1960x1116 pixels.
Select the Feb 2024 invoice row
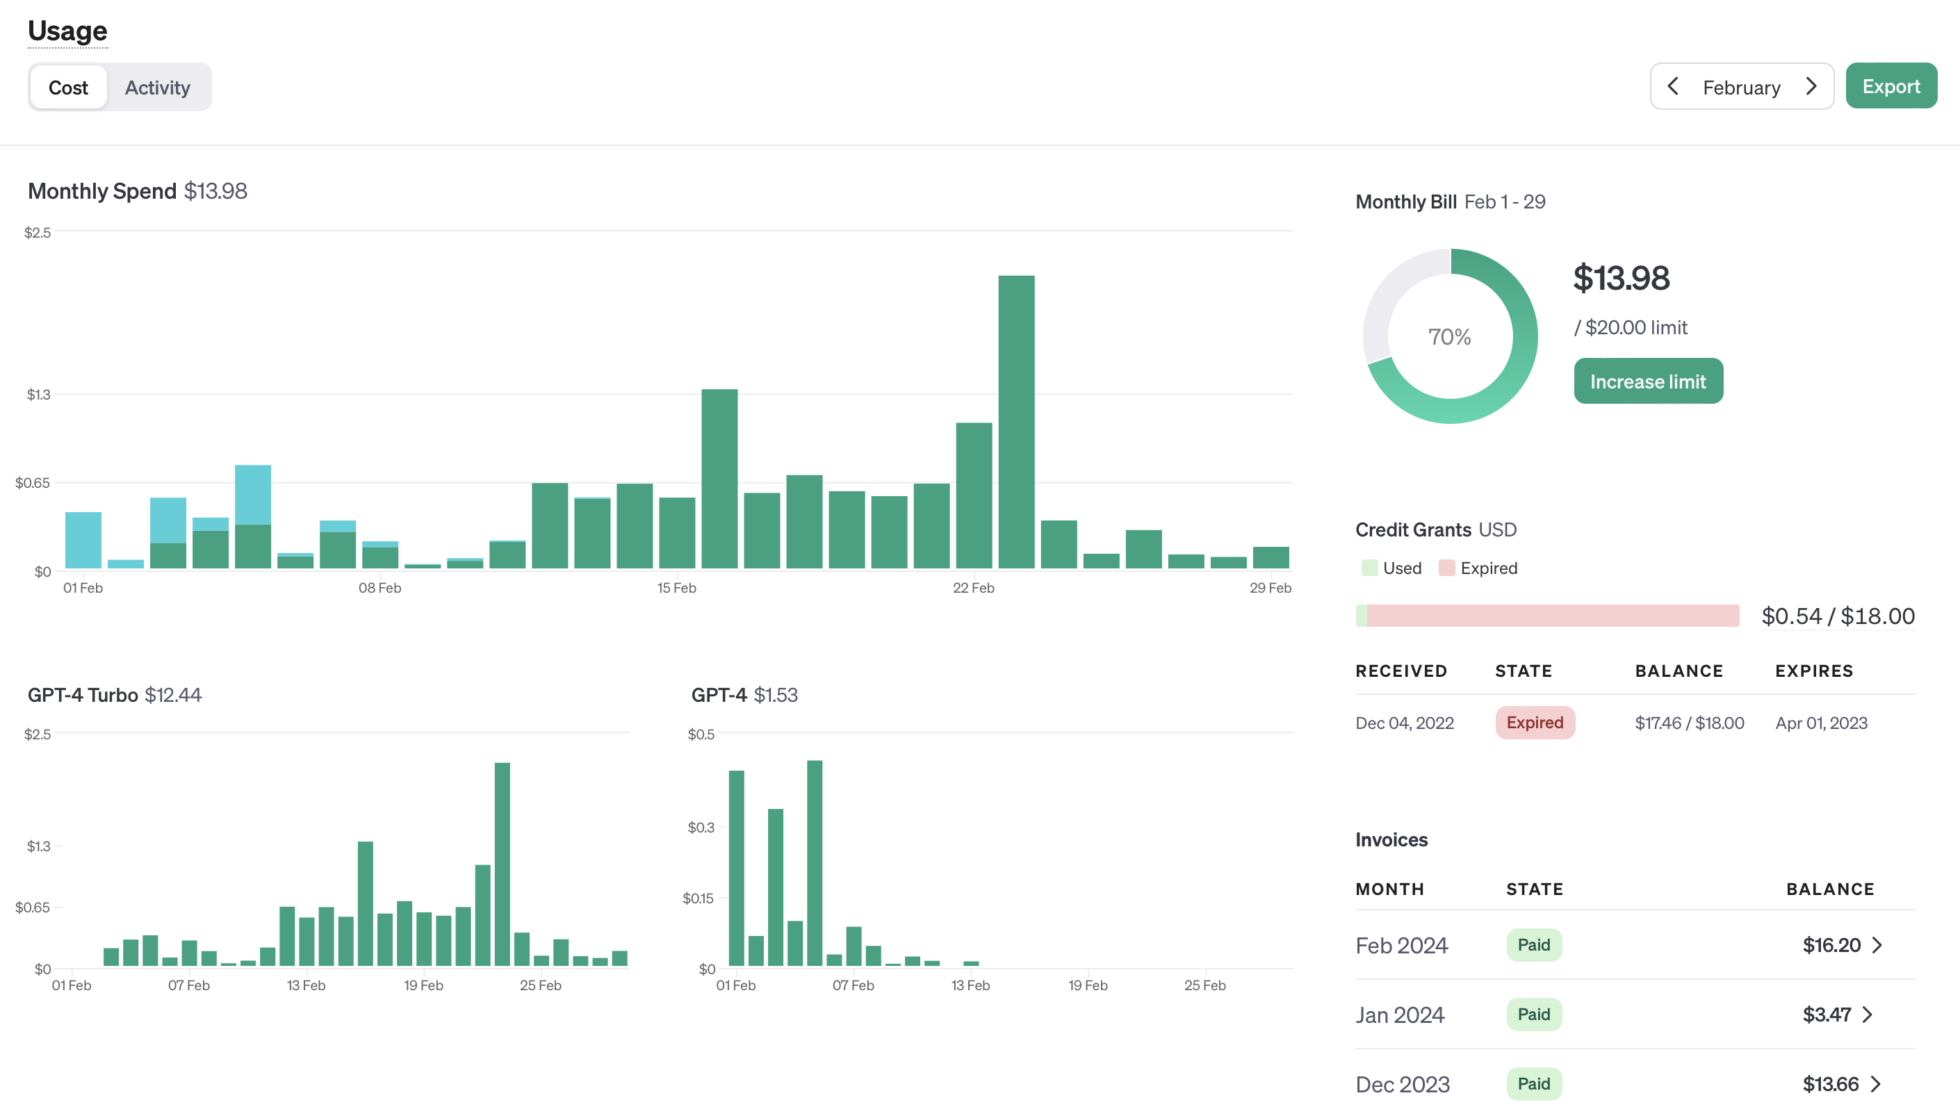(x=1401, y=945)
